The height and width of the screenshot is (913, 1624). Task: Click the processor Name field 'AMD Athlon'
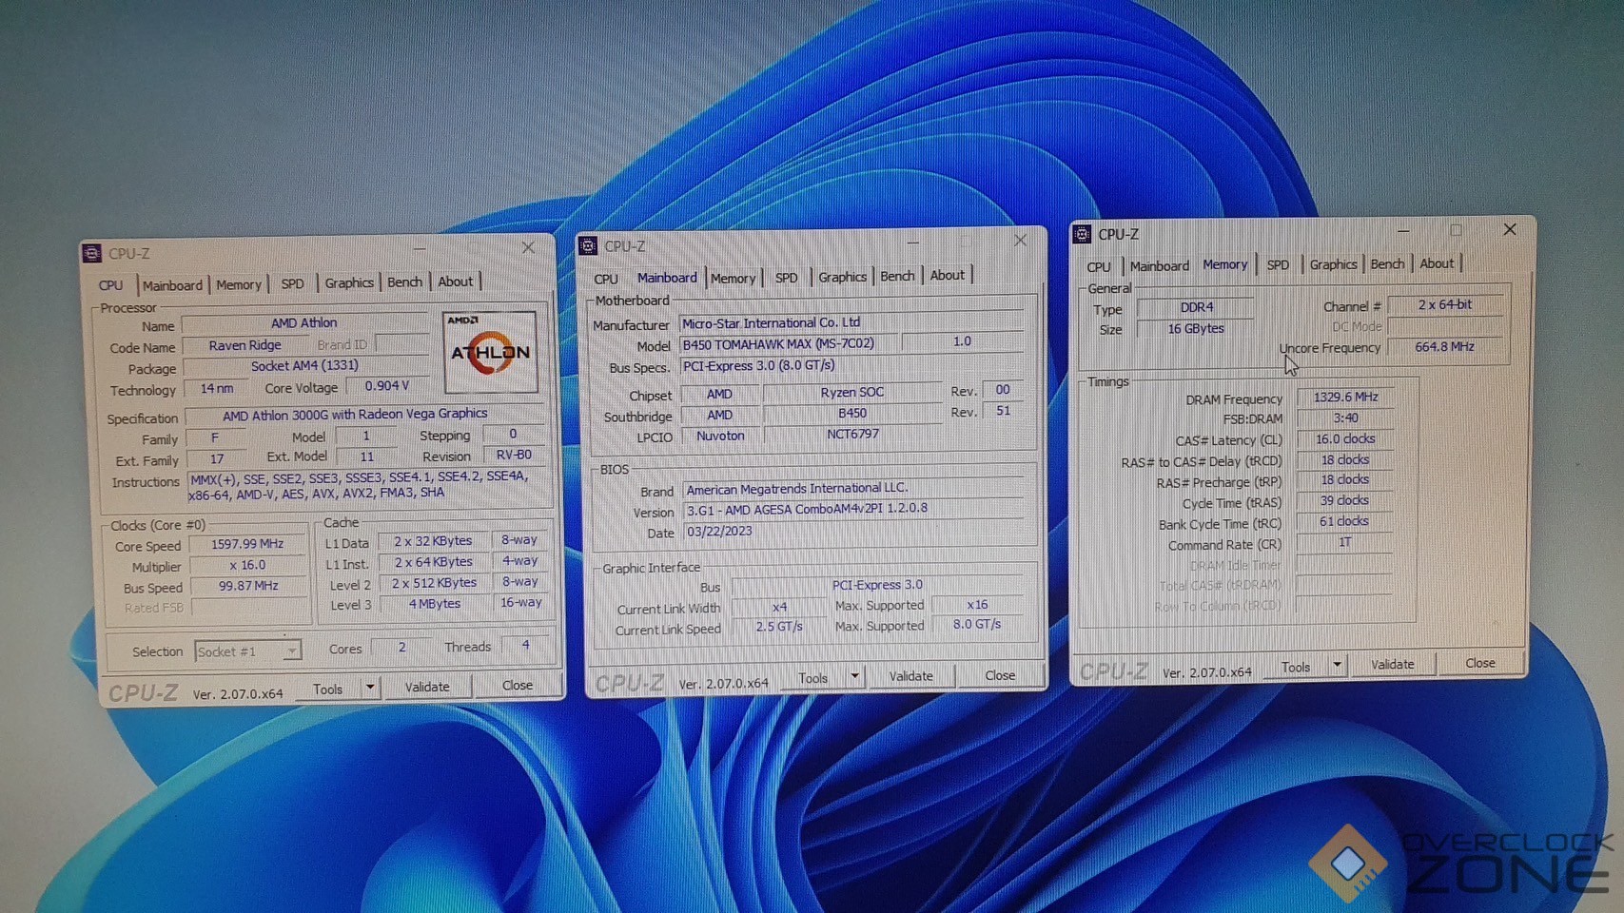click(x=304, y=323)
